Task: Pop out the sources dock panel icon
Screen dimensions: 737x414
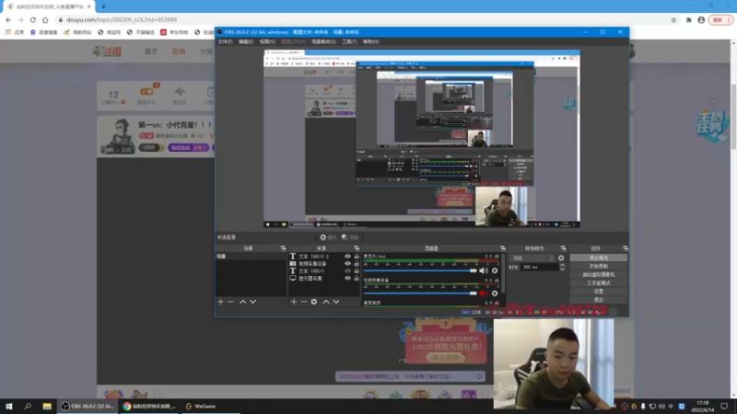Action: pyautogui.click(x=357, y=248)
